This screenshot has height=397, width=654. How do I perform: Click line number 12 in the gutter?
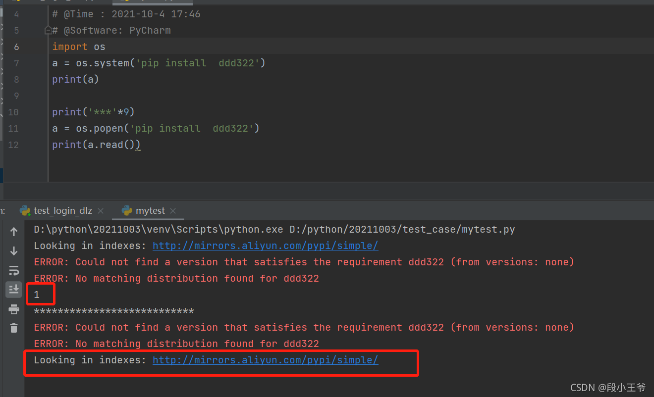click(13, 145)
